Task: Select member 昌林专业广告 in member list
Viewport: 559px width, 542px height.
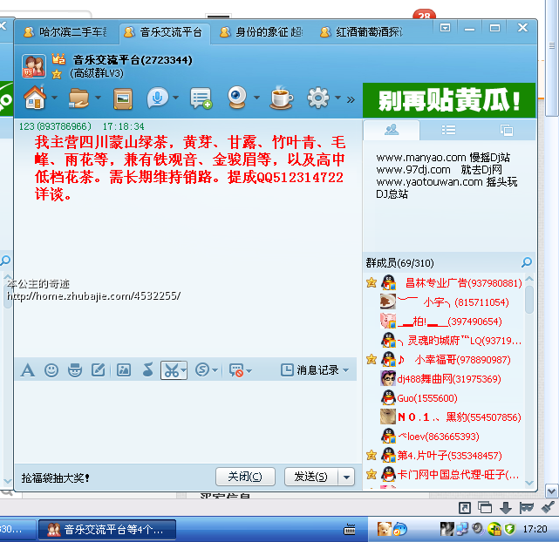Action: point(463,283)
